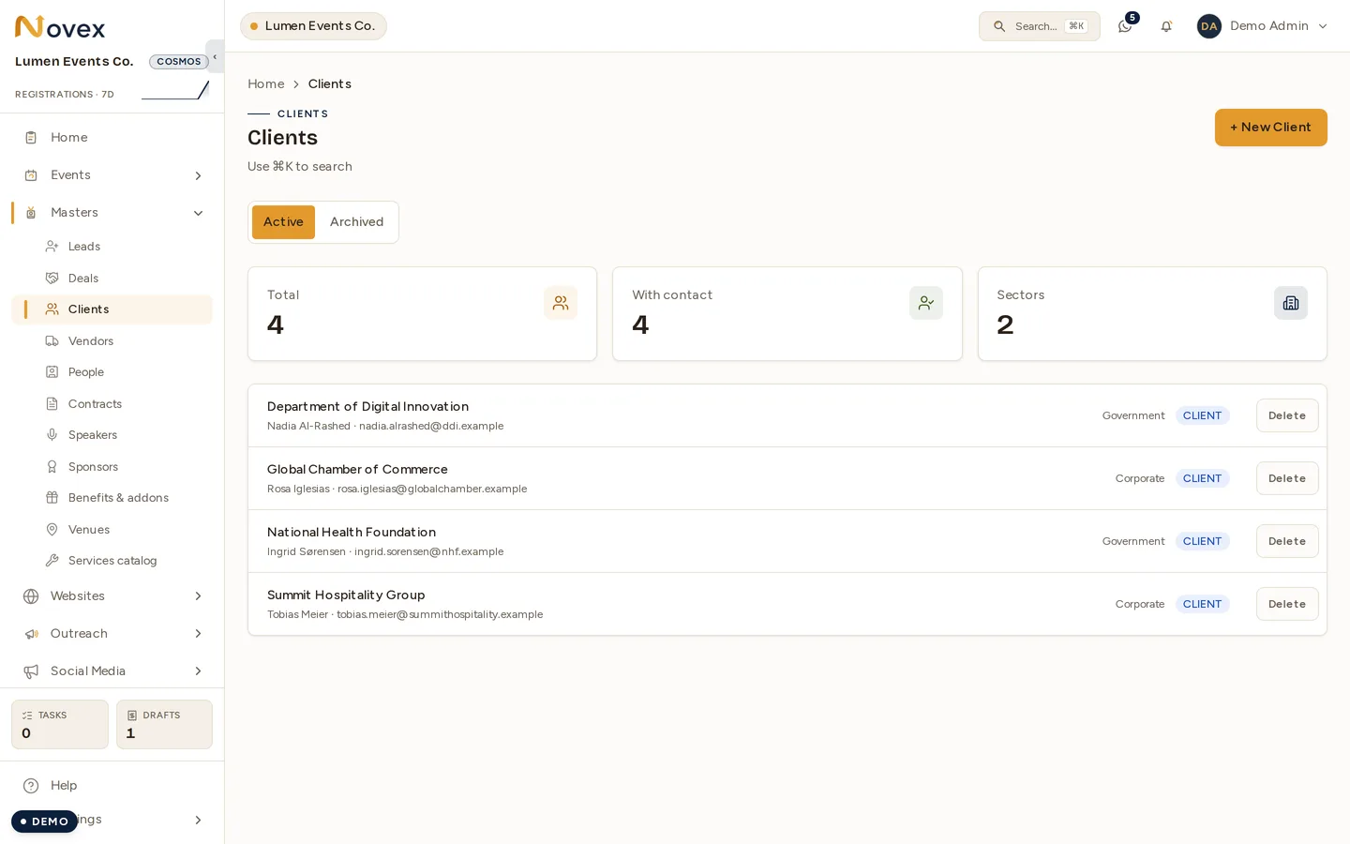Click the With contact card icon

click(x=926, y=303)
